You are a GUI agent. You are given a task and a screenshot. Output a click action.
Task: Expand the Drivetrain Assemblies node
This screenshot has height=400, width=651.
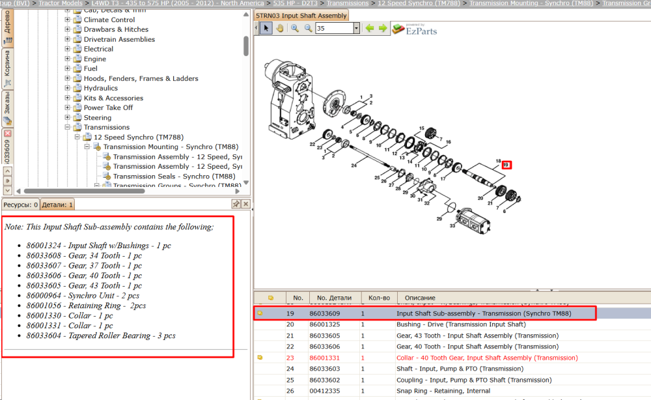[x=67, y=39]
